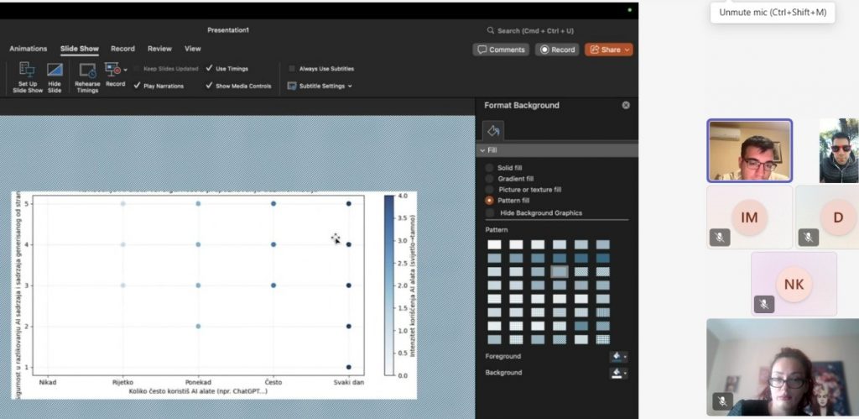Collapse the Fill section

pyautogui.click(x=482, y=150)
